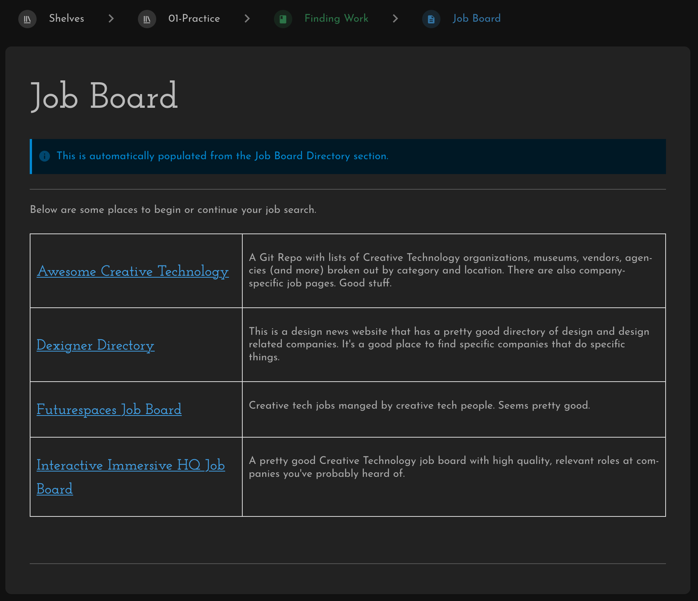This screenshot has height=601, width=698.
Task: Select the Job Board breadcrumb link
Action: coord(477,18)
